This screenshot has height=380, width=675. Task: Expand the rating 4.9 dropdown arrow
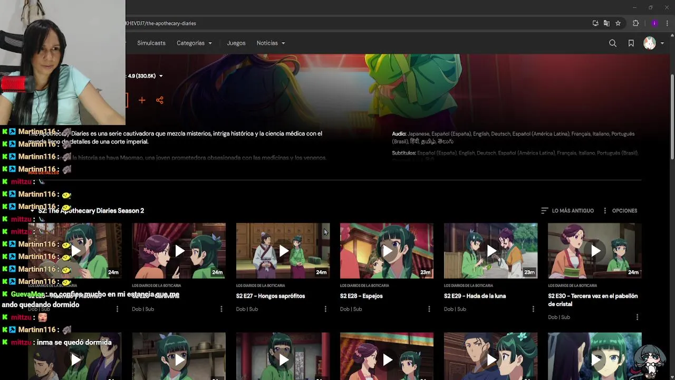(x=161, y=76)
